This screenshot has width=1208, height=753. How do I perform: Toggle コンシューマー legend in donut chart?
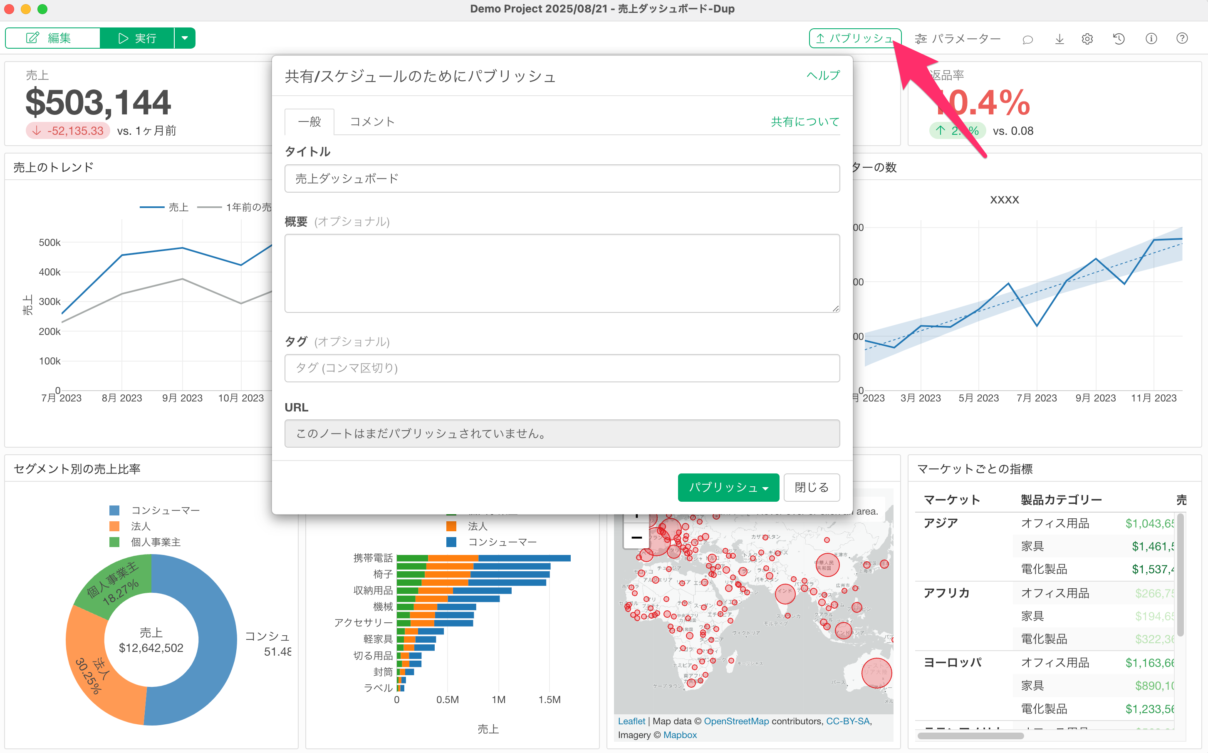pos(165,510)
